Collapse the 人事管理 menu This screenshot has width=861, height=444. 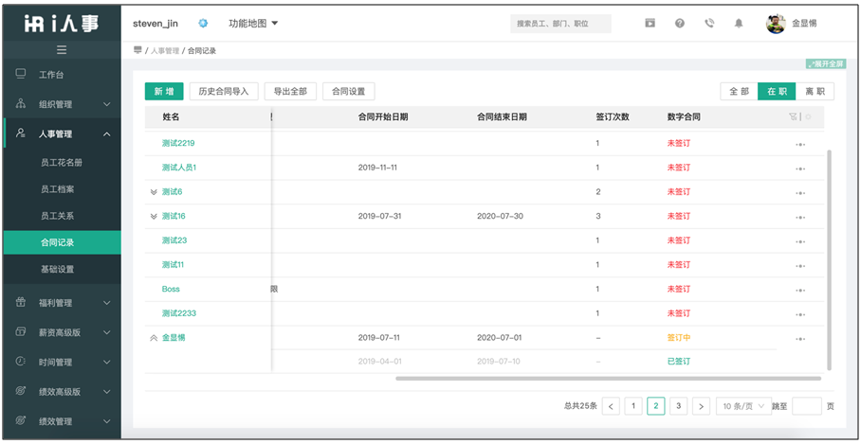(x=107, y=133)
